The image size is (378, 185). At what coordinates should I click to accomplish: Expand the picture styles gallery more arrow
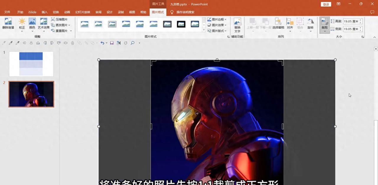[204, 30]
